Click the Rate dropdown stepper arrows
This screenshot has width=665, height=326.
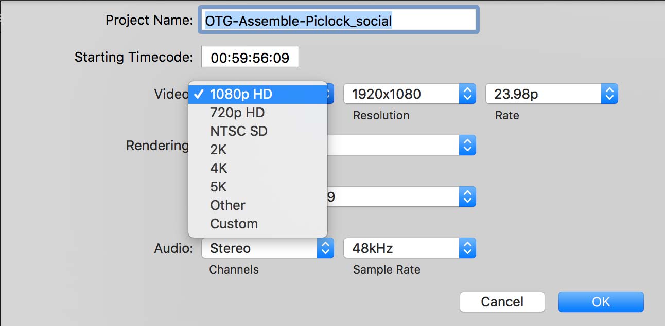(609, 94)
